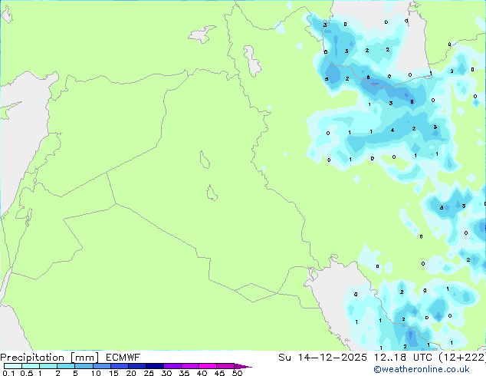Screen dimensions: 486x376
Task: Click the 20–25 mm legend color box
Action: (x=137, y=366)
